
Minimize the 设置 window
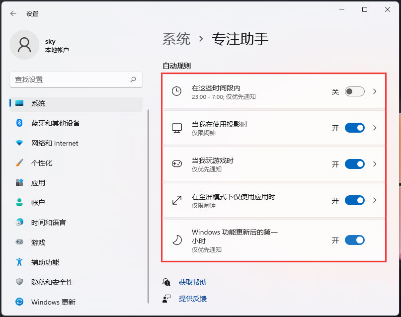click(x=342, y=9)
